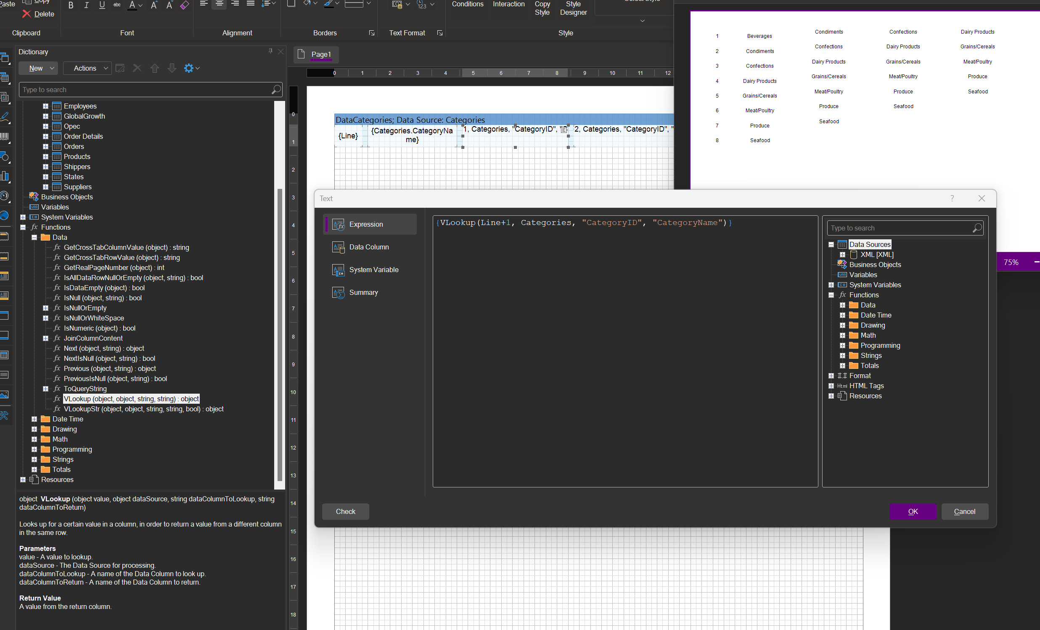
Task: Click the move down arrow in Dictionary
Action: 172,68
